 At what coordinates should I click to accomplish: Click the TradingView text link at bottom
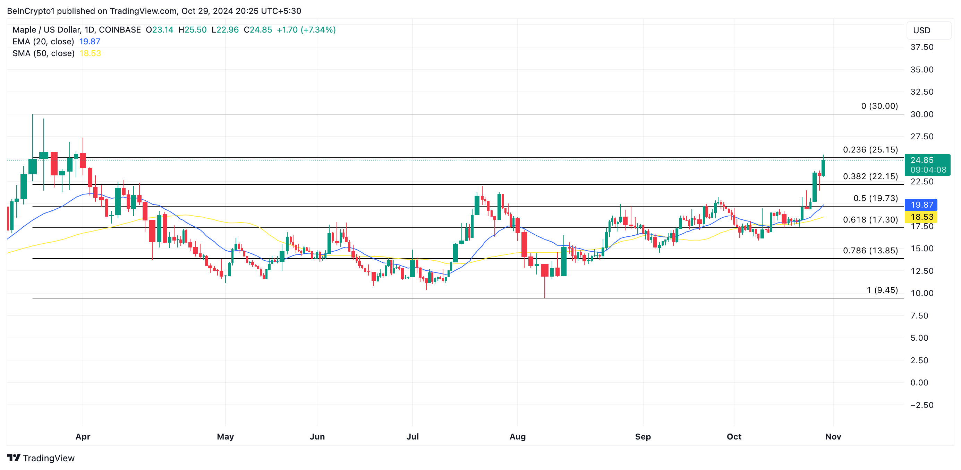(x=49, y=458)
